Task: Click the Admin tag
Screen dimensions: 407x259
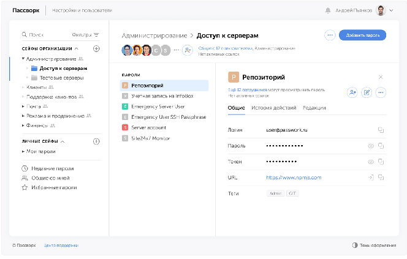Action: click(275, 193)
